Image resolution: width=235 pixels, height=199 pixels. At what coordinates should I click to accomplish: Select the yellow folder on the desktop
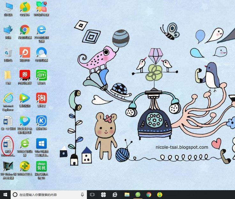(8, 78)
